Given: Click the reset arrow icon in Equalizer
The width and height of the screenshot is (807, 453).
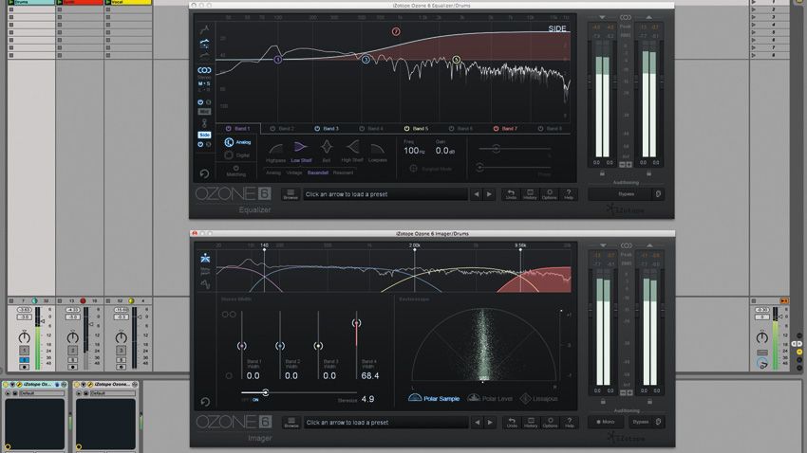Looking at the screenshot, I should tap(204, 173).
